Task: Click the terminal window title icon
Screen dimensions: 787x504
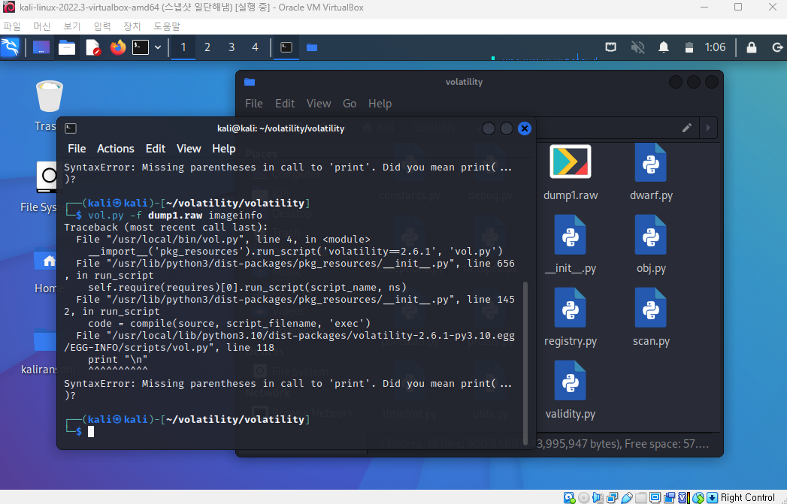Action: [x=71, y=128]
